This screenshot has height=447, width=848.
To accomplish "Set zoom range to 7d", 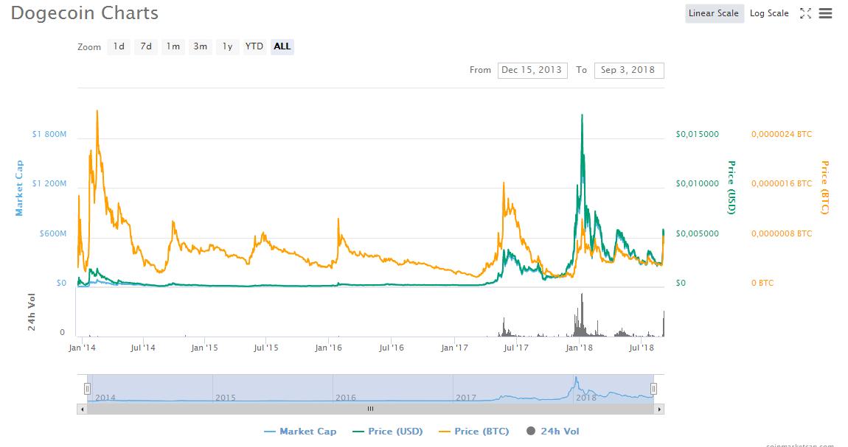I will click(x=146, y=46).
